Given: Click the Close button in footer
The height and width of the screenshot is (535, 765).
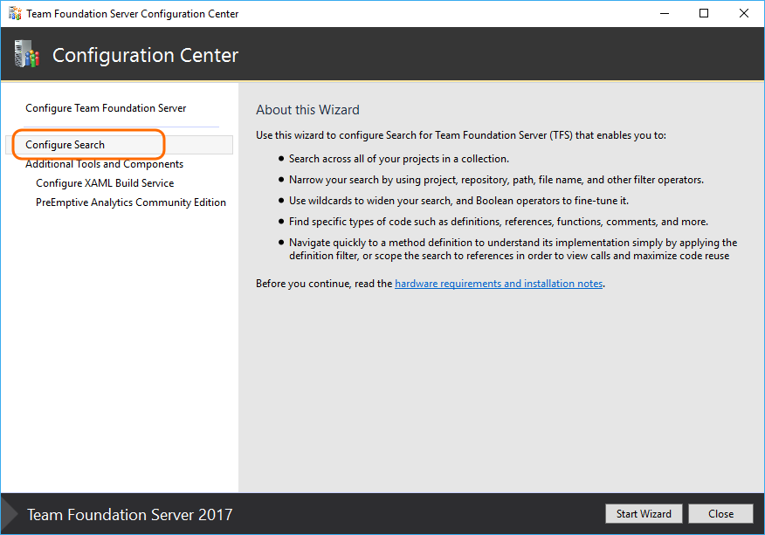Looking at the screenshot, I should (x=720, y=513).
